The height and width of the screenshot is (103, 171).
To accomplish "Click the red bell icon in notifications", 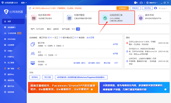I will pyautogui.click(x=127, y=43).
